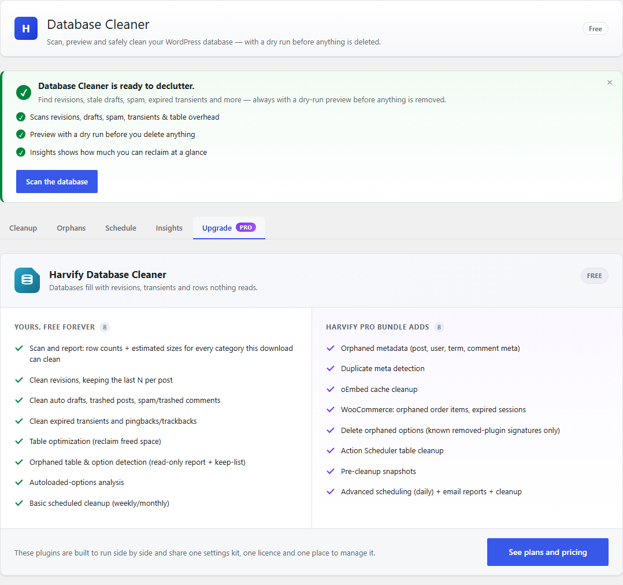The height and width of the screenshot is (585, 623).
Task: Click text 'Action Scheduler table cleanup'
Action: click(x=392, y=450)
